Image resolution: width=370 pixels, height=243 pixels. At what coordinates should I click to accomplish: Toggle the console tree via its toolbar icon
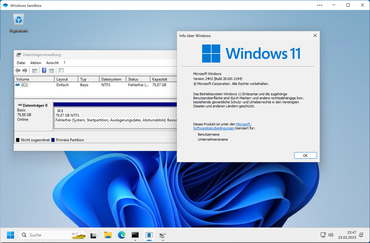(35, 70)
